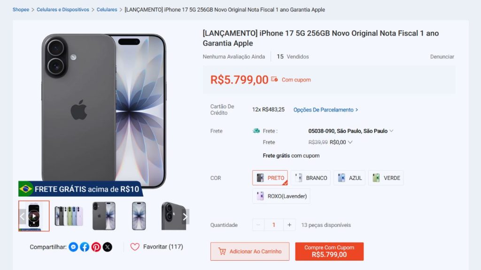481x270 pixels.
Task: Show previous product thumbnails arrow
Action: click(22, 217)
